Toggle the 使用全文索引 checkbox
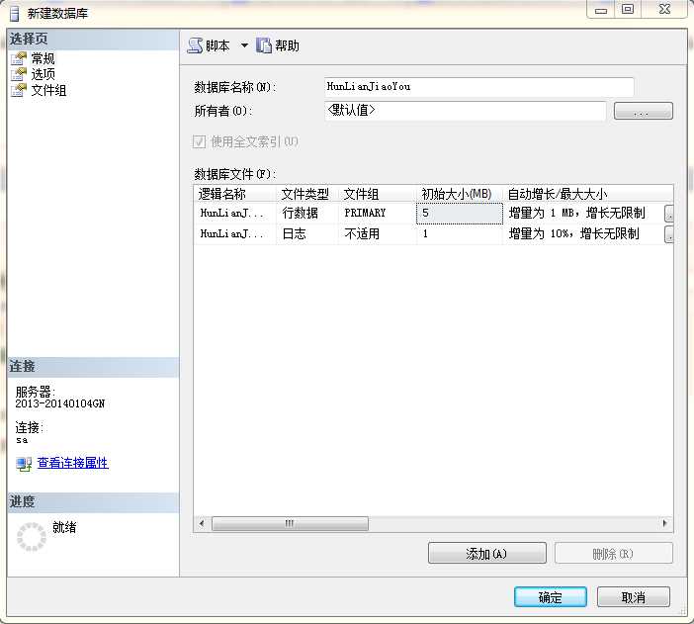Image resolution: width=694 pixels, height=624 pixels. 199,141
